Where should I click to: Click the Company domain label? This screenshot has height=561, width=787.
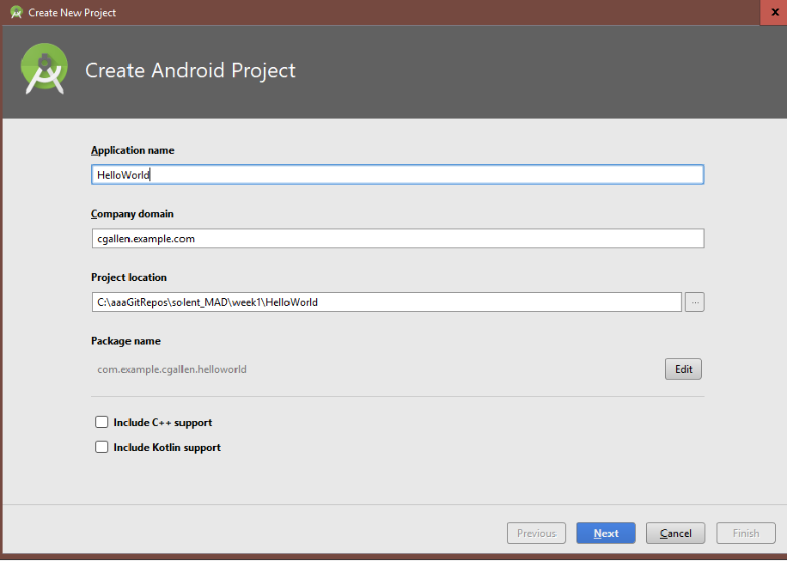click(132, 214)
